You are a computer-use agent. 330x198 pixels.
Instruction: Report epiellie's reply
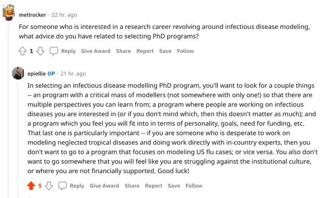point(154,186)
